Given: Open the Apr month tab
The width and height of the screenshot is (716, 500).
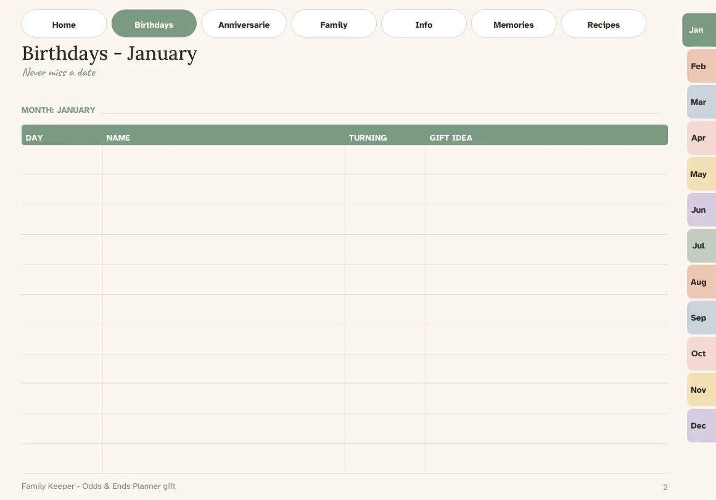Looking at the screenshot, I should (x=701, y=138).
